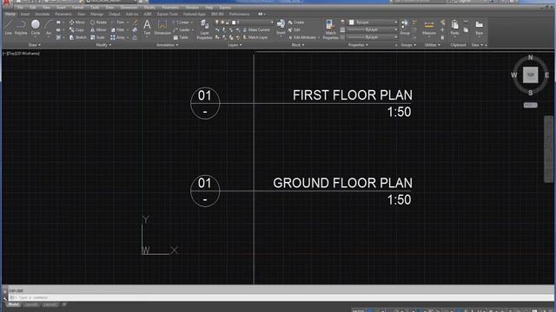Expand the Utilities panel
Image resolution: width=556 pixels, height=312 pixels.
pos(433,45)
